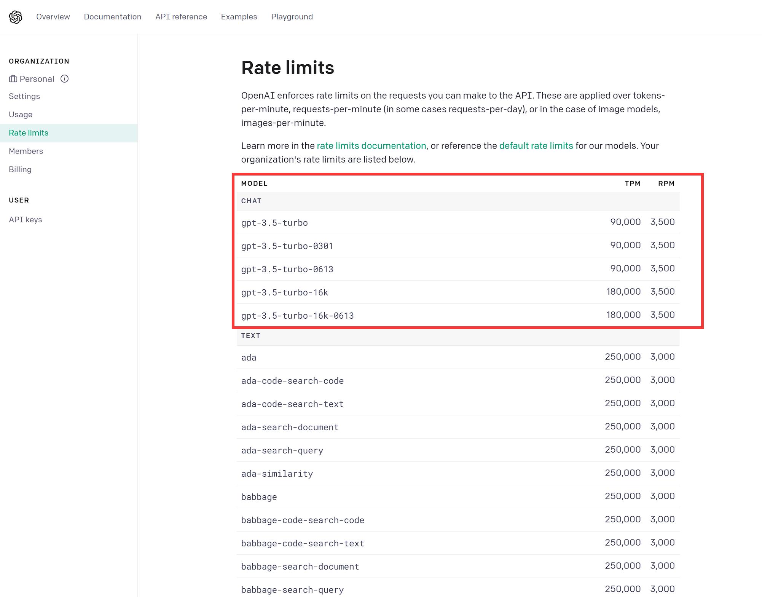762x597 pixels.
Task: Click the RPM column header
Action: coord(666,184)
